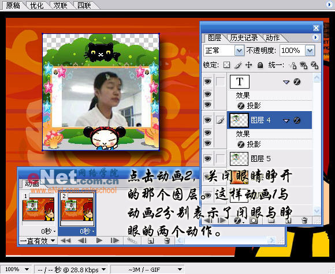Viewport: 335px width, 274px height.
Task: Click the lock all padlock icon
Action: (260, 65)
